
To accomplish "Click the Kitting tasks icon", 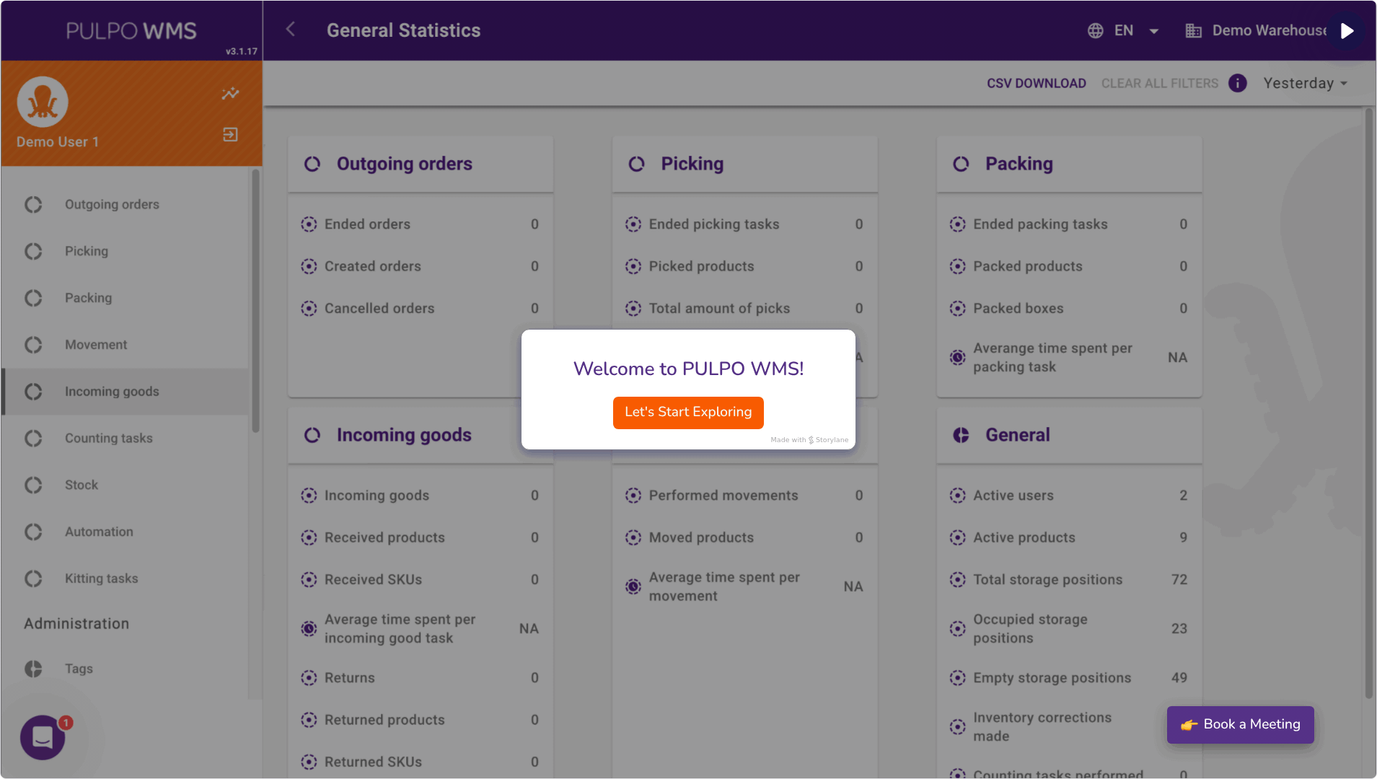I will pyautogui.click(x=33, y=578).
